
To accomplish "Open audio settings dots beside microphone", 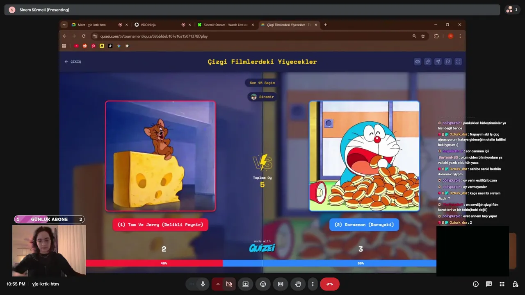I will pos(192,284).
